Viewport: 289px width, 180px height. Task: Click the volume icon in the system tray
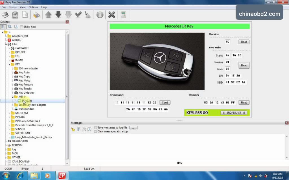[260, 176]
